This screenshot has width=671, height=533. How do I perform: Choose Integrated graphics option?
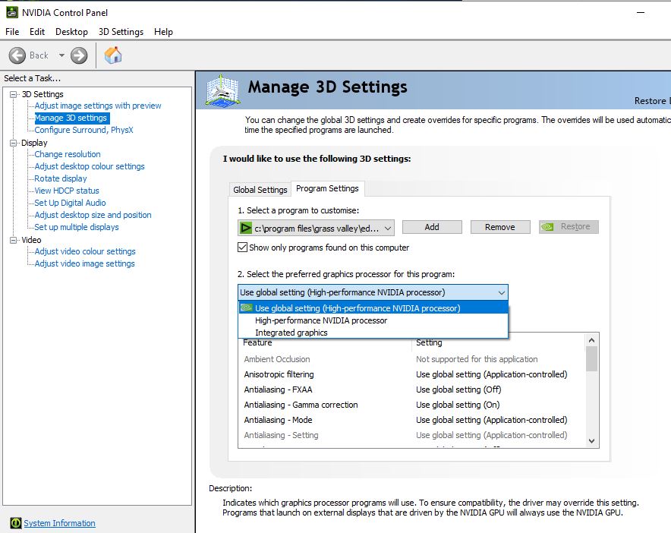pyautogui.click(x=373, y=333)
